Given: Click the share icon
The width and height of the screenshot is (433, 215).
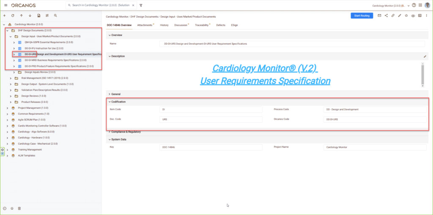Looking at the screenshot, I should 386,16.
